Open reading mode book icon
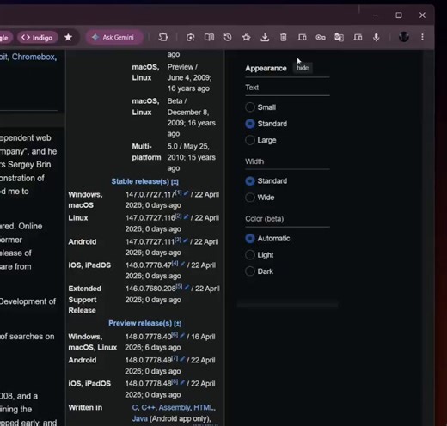The width and height of the screenshot is (447, 426). 209,37
